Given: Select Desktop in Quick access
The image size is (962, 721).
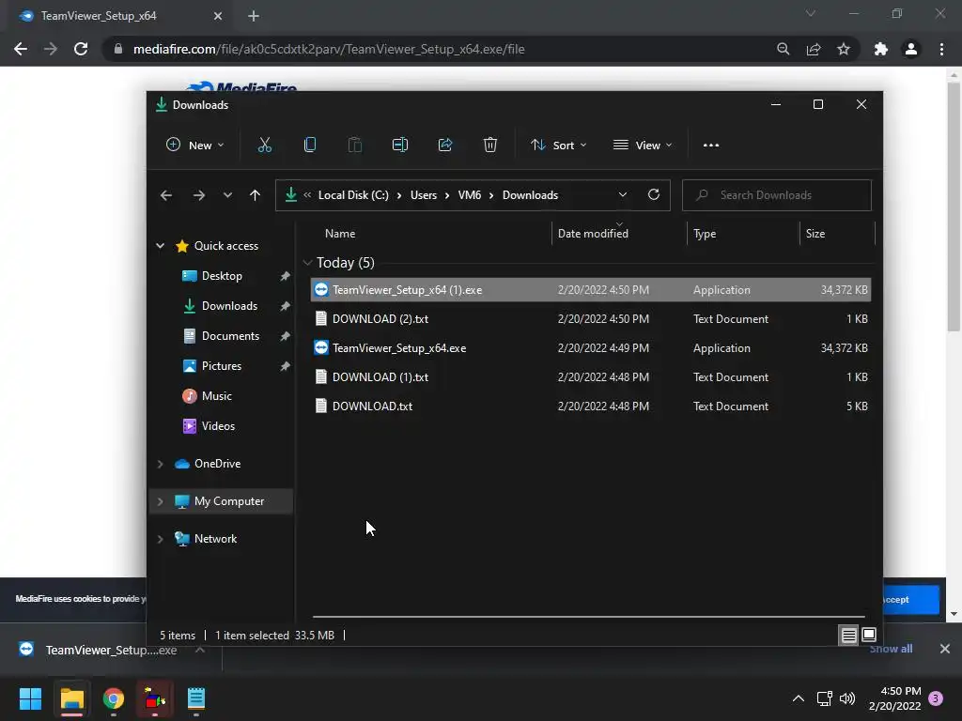Looking at the screenshot, I should [x=222, y=276].
